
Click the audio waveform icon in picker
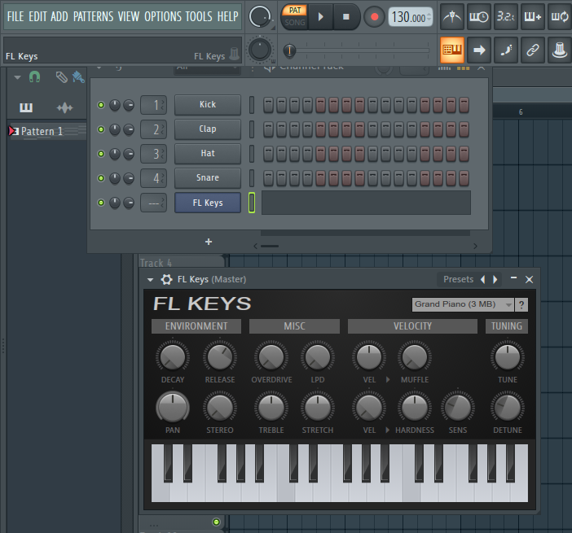click(x=64, y=107)
